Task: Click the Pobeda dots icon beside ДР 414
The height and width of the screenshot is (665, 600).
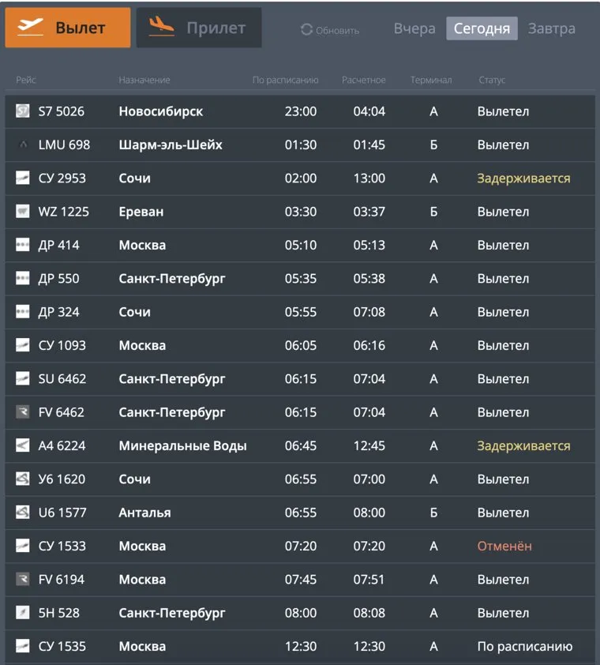Action: click(22, 246)
